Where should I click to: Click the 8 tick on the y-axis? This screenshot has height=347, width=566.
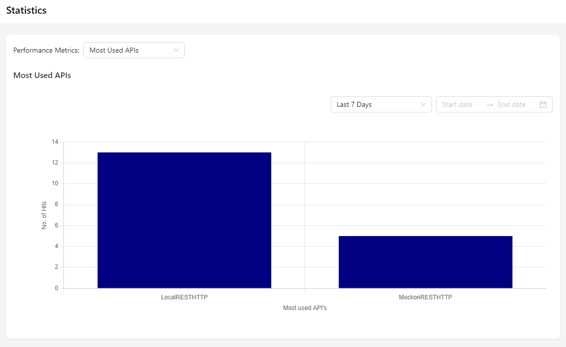coord(56,205)
